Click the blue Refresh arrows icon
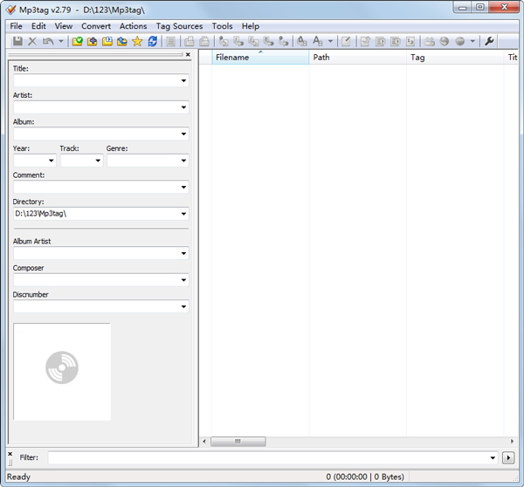This screenshot has width=524, height=487. pos(152,41)
